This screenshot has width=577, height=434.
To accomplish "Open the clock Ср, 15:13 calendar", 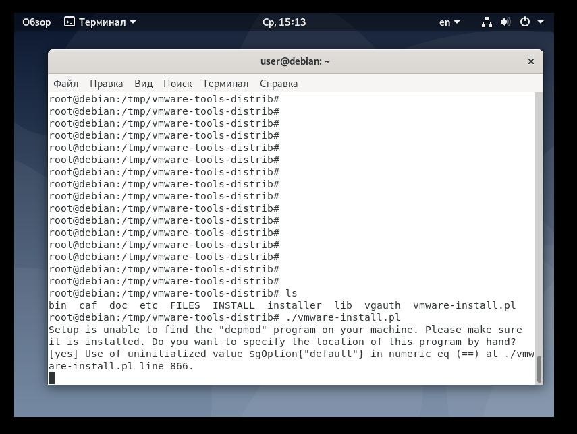I will (x=284, y=22).
